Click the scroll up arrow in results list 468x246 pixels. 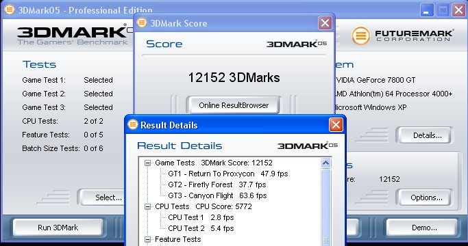click(325, 163)
